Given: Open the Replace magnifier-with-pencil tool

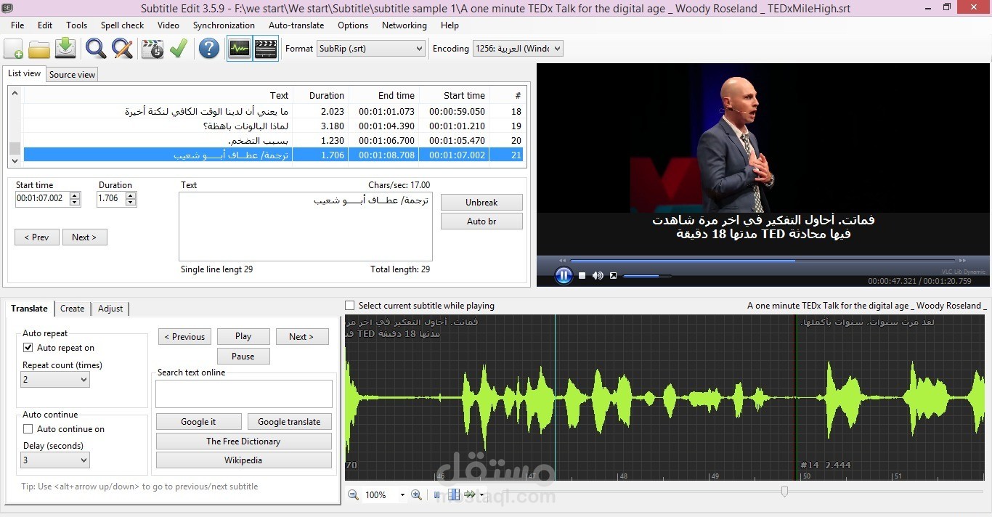Looking at the screenshot, I should pyautogui.click(x=122, y=49).
